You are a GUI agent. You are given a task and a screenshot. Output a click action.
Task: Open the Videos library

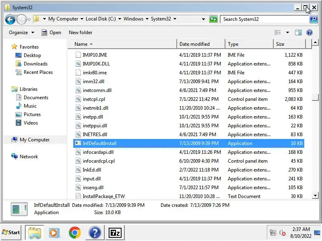coord(27,123)
